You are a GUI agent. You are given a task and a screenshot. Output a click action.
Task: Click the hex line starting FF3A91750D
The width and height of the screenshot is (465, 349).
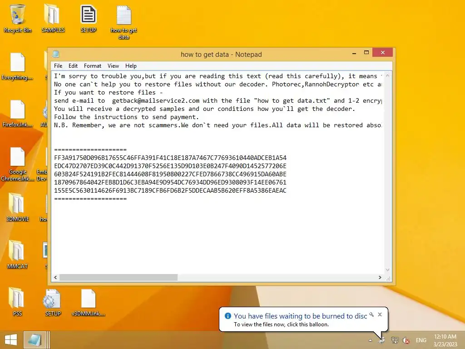click(170, 158)
